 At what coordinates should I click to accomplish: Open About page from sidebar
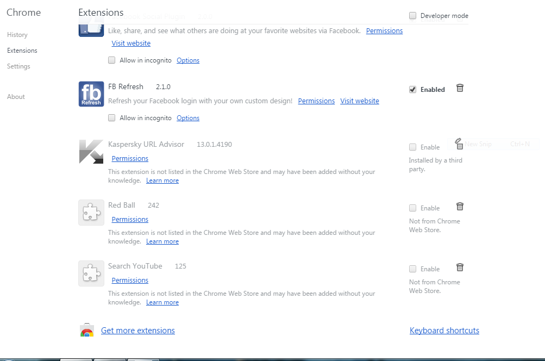tap(16, 97)
